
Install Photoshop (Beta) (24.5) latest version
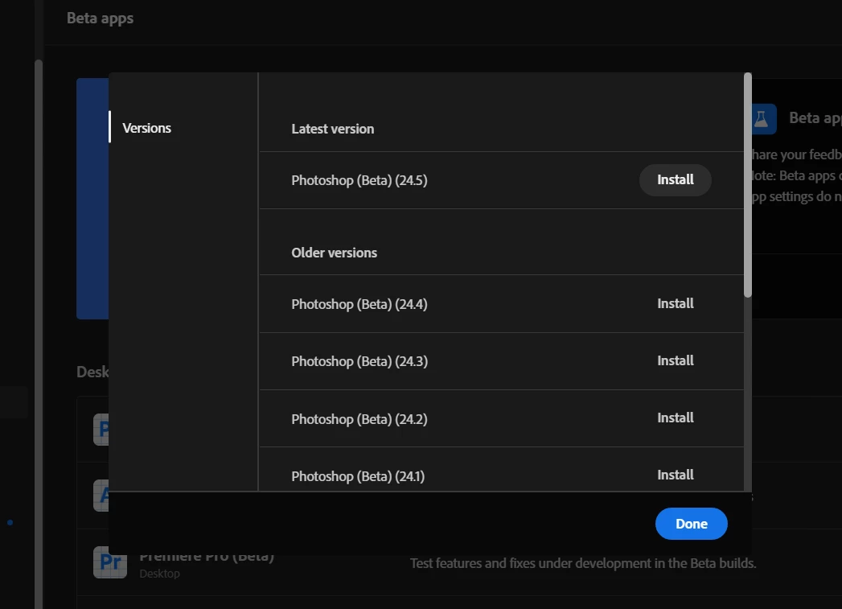(x=675, y=180)
